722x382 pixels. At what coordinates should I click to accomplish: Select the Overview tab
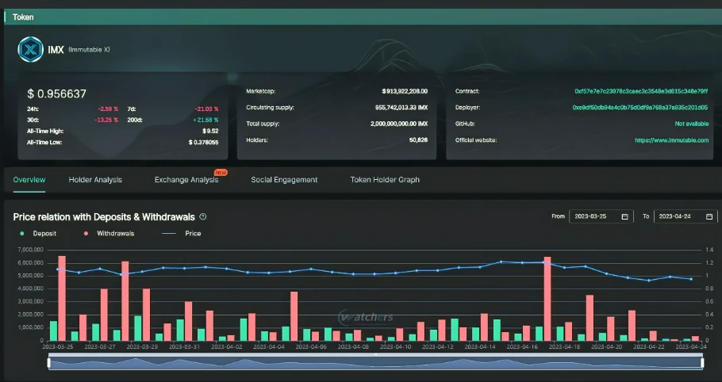coord(29,180)
